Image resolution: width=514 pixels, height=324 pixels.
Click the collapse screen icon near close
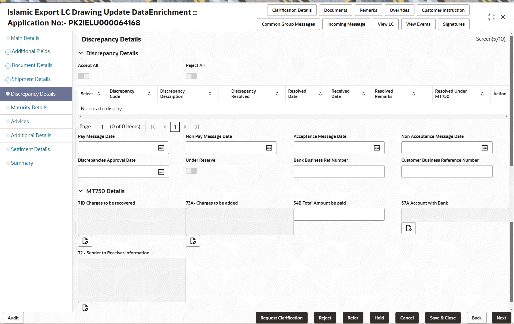[491, 17]
